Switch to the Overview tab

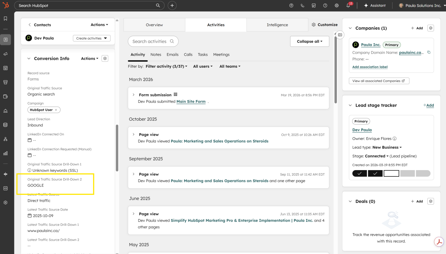(154, 25)
